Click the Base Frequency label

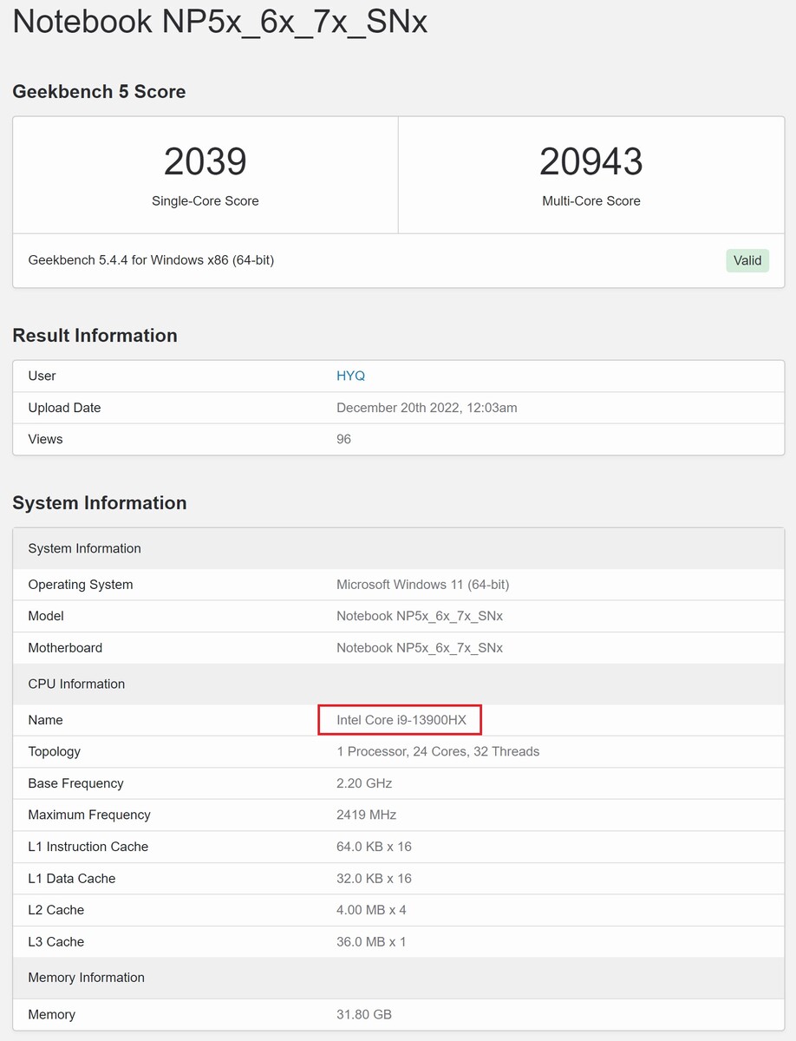(75, 783)
